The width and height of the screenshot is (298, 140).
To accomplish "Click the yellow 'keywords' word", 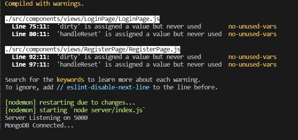I will click(70, 80).
